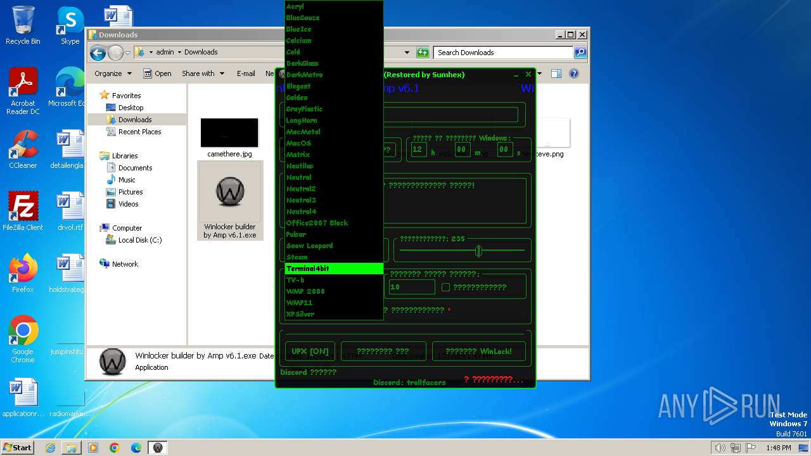The image size is (811, 456).
Task: Pick the Snow Leopard skin
Action: [334, 246]
